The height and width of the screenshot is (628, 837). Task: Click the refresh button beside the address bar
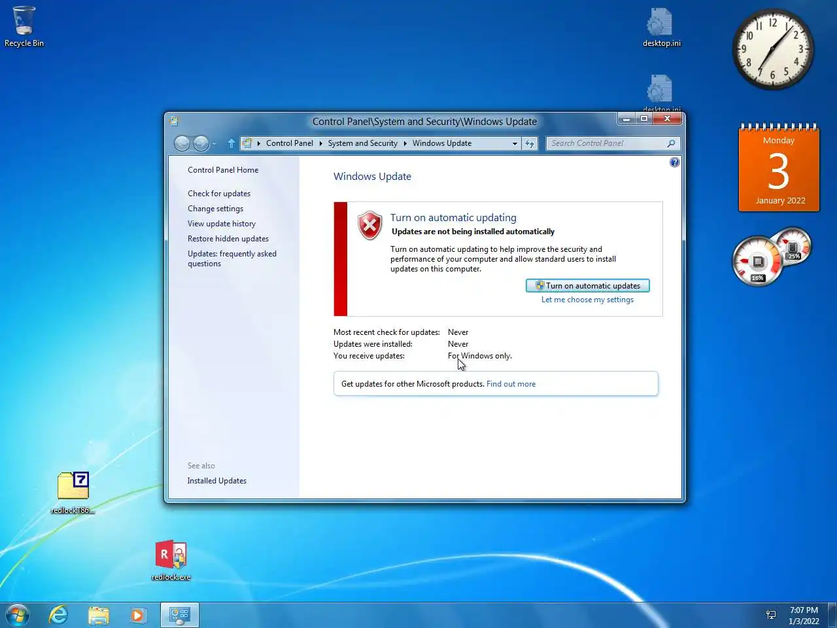click(x=530, y=143)
